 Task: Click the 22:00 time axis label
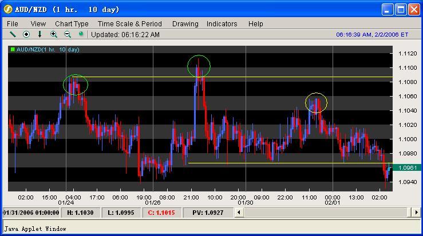pyautogui.click(x=285, y=198)
